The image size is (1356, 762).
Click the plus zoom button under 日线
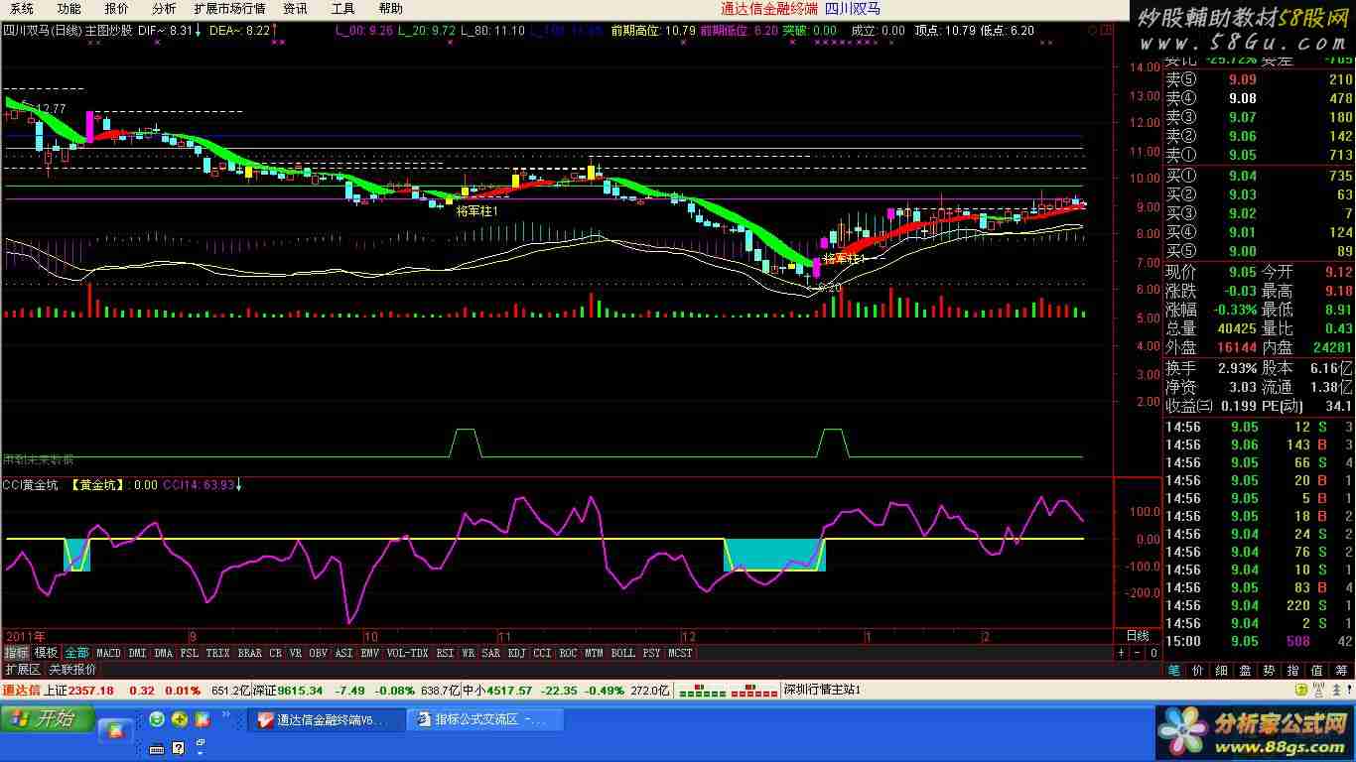click(x=1122, y=653)
